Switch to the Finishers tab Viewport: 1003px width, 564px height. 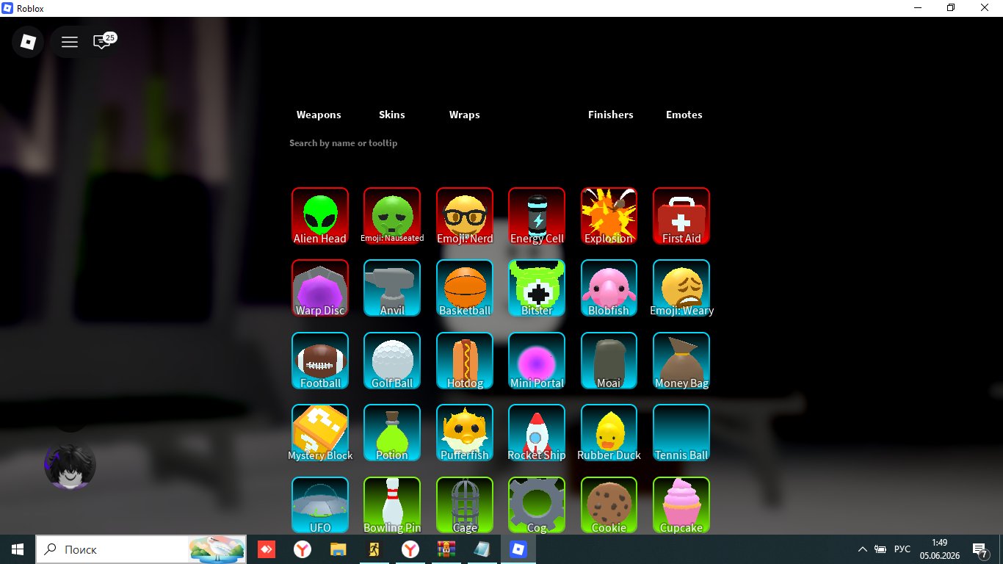[x=611, y=115]
